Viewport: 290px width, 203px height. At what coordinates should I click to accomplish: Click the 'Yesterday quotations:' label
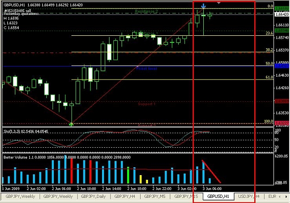[x=21, y=13]
